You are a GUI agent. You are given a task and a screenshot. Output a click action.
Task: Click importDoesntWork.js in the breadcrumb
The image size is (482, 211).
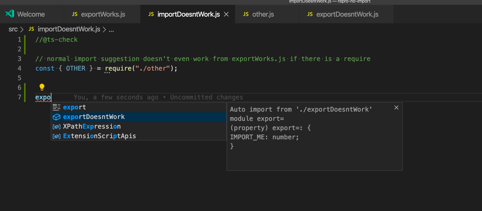(69, 30)
